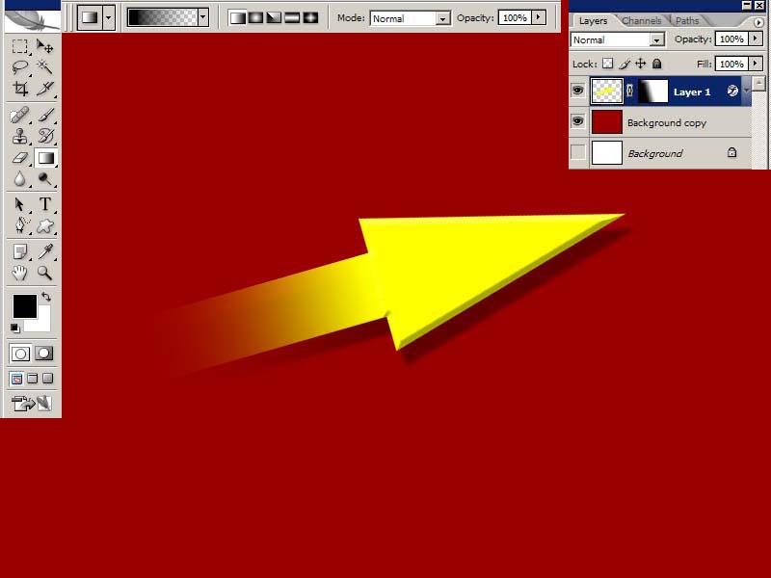This screenshot has width=771, height=578.
Task: Choose Angle Gradient style
Action: click(x=274, y=18)
